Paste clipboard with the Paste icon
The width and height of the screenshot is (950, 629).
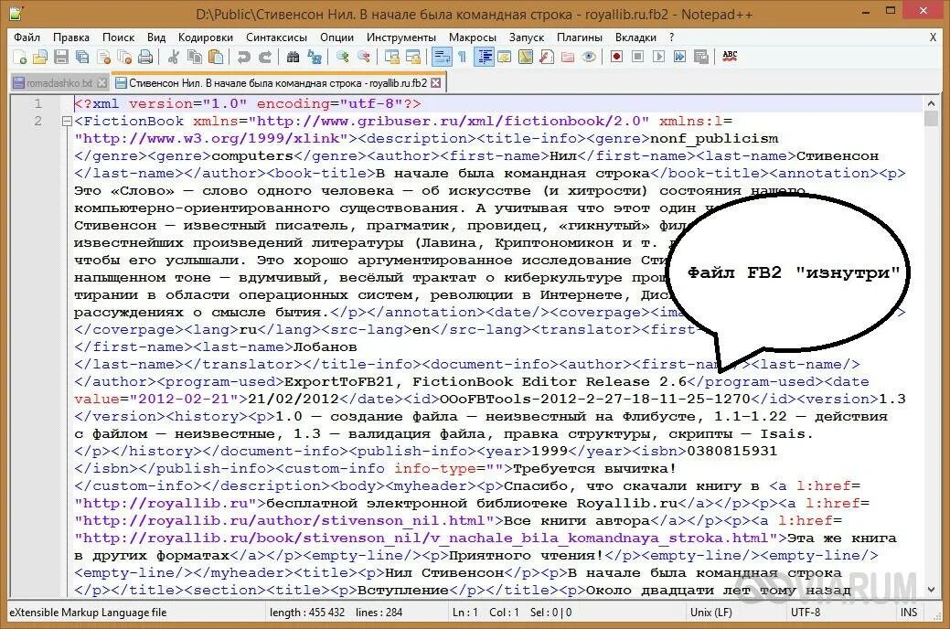click(x=216, y=57)
